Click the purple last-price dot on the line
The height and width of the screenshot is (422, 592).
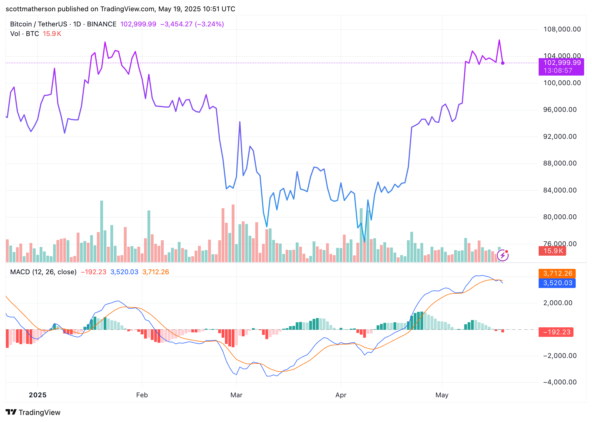(503, 63)
